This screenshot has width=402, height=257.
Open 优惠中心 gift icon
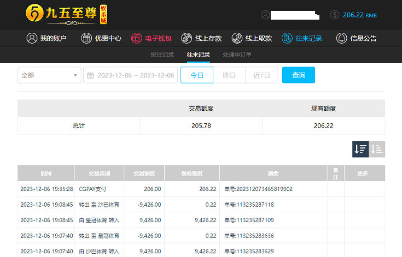coord(86,38)
